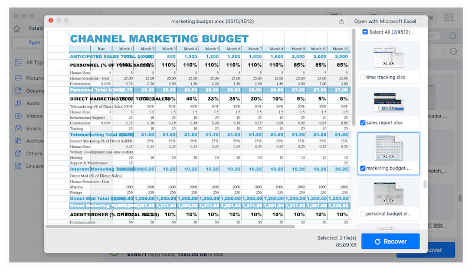The height and width of the screenshot is (273, 472).
Task: Open the Others category icon
Action: pos(18,154)
